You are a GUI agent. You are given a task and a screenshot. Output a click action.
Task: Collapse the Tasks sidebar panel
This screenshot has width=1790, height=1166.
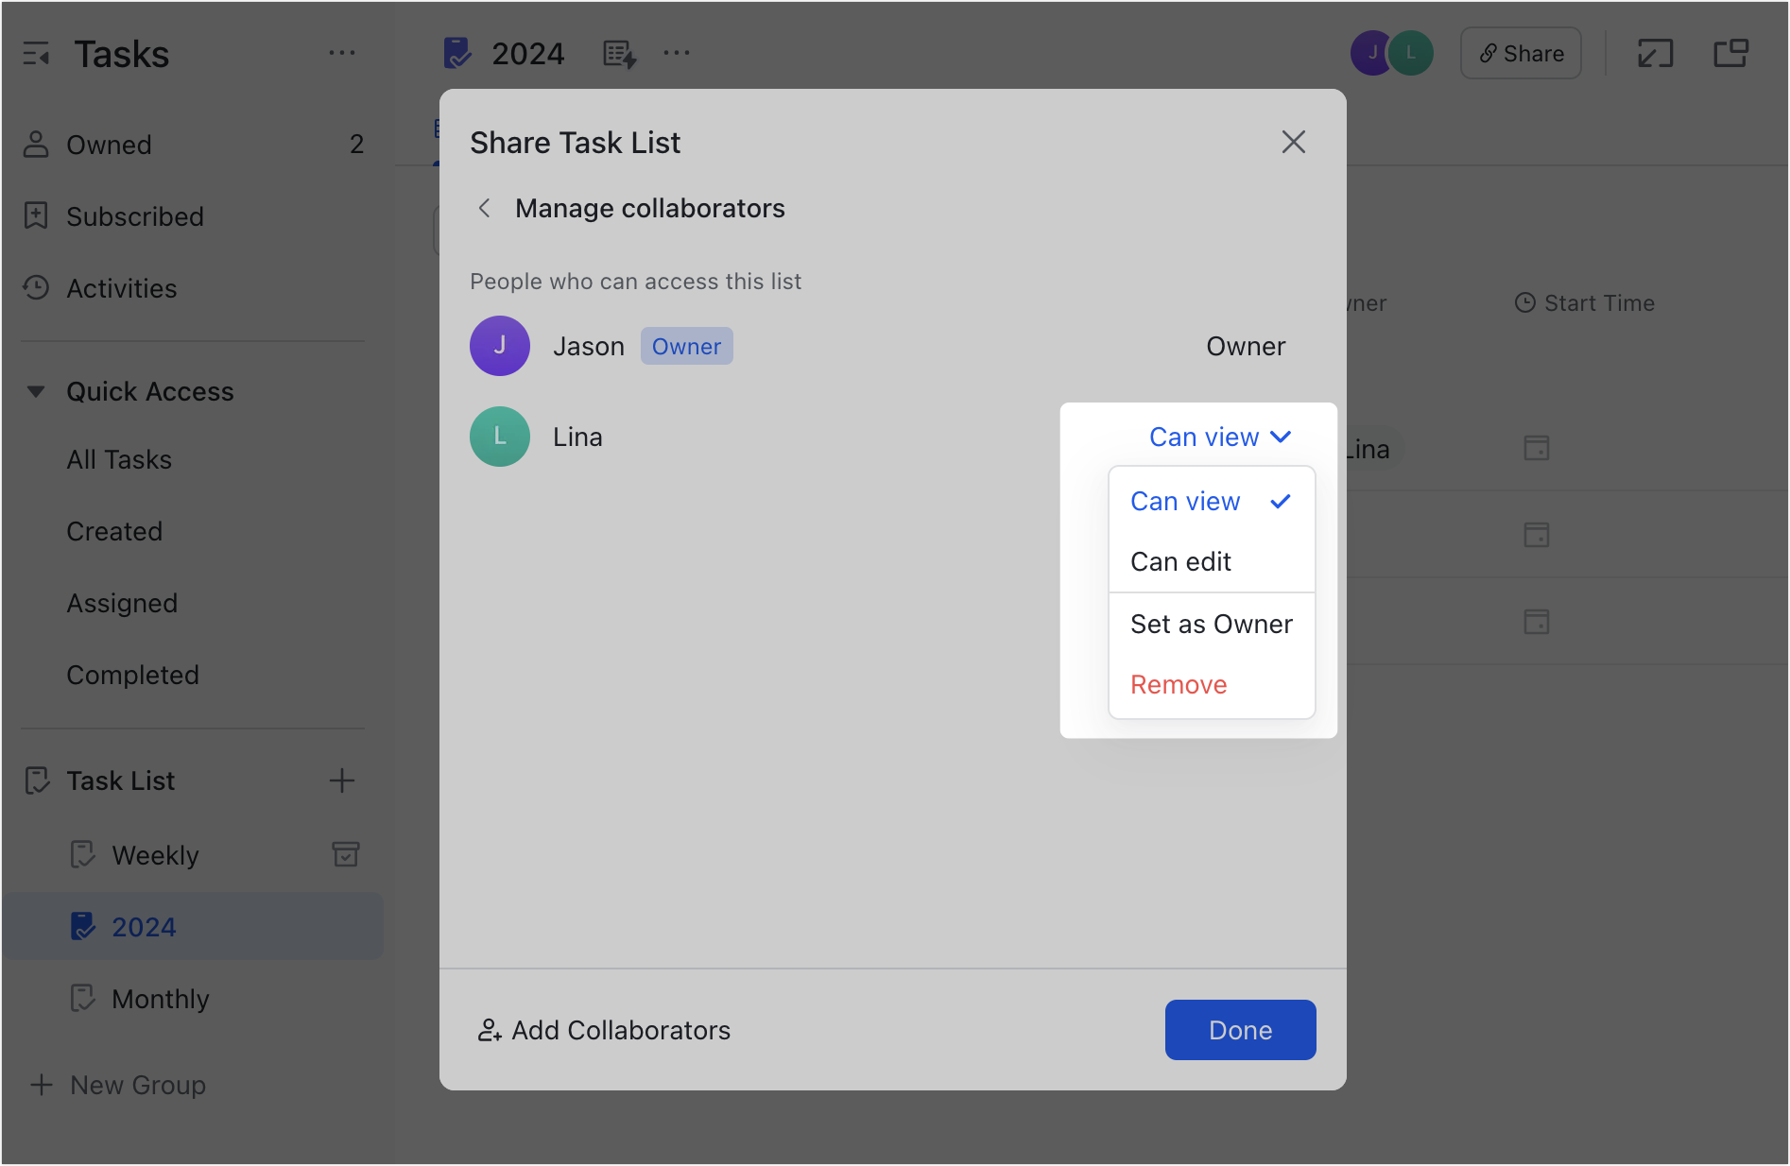(x=38, y=54)
